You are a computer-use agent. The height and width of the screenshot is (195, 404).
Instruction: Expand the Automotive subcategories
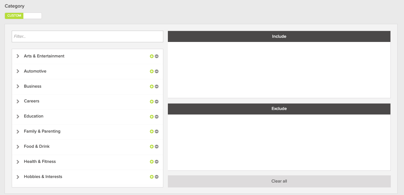18,71
